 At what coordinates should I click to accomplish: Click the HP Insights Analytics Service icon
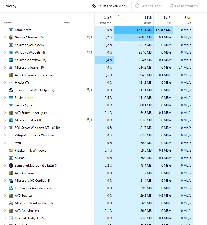11,188
